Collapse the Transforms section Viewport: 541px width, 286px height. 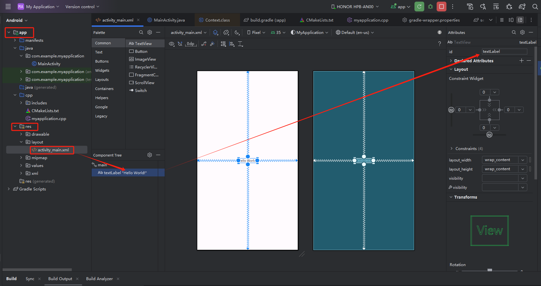pos(451,197)
